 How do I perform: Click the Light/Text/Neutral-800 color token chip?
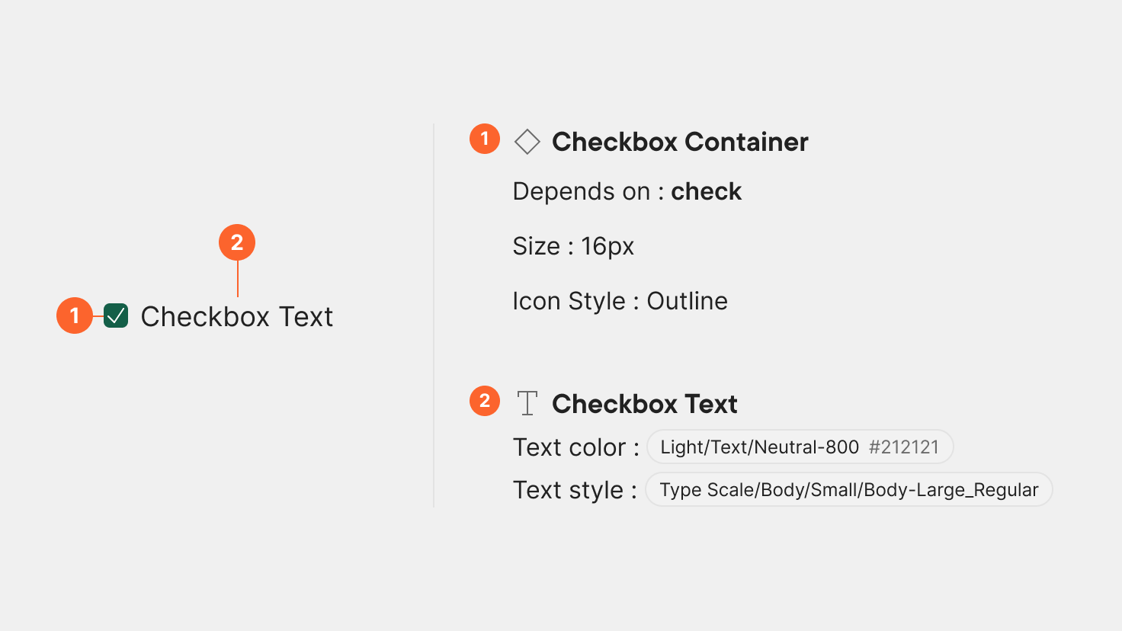800,447
